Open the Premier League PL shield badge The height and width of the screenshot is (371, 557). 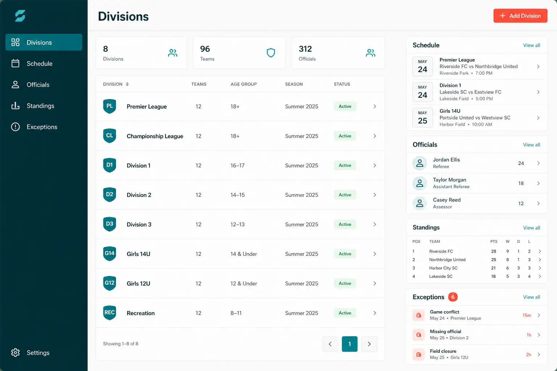click(x=110, y=106)
